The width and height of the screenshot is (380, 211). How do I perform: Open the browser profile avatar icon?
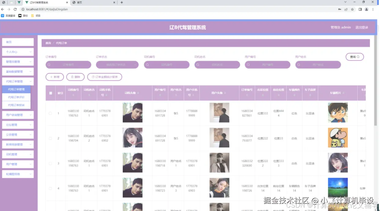366,9
